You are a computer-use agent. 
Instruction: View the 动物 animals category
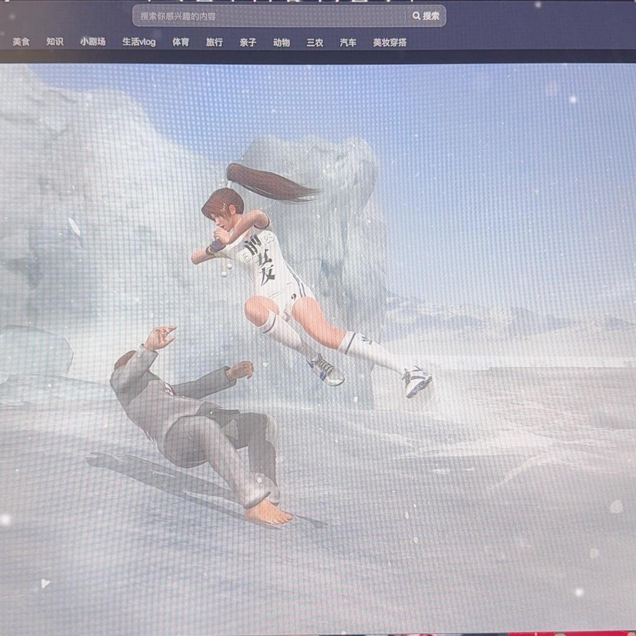click(x=281, y=42)
